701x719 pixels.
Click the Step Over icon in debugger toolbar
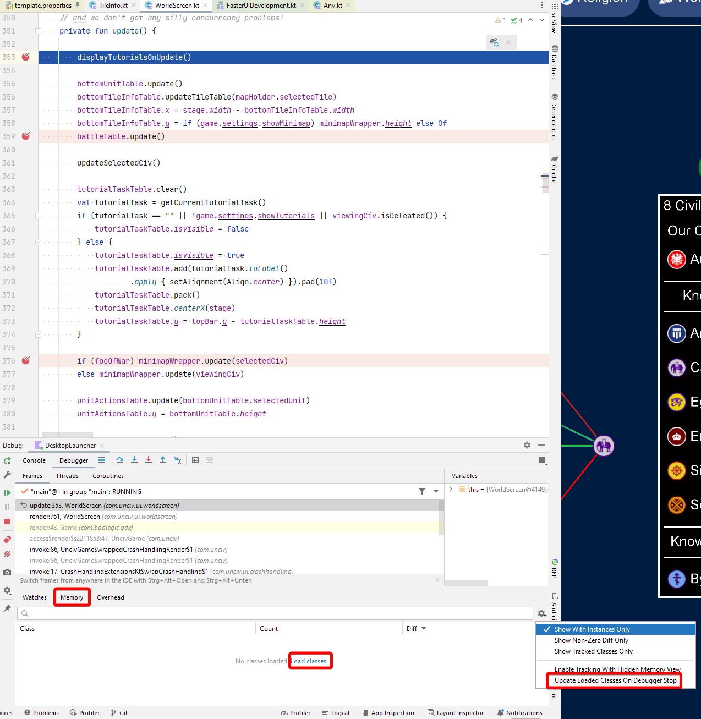(120, 460)
